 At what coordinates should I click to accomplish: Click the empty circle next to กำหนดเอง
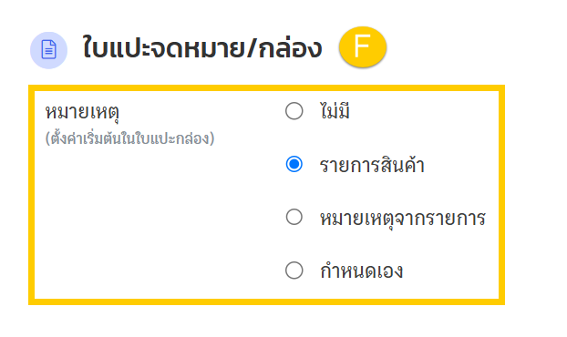pyautogui.click(x=294, y=271)
